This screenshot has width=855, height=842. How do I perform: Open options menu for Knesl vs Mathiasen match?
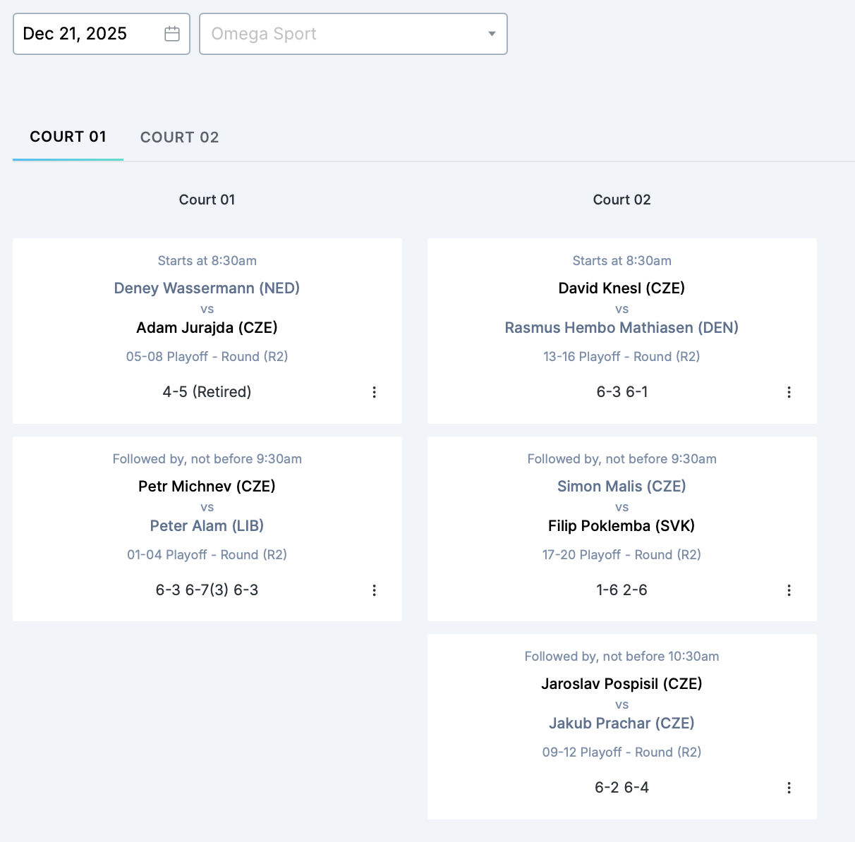pos(789,392)
